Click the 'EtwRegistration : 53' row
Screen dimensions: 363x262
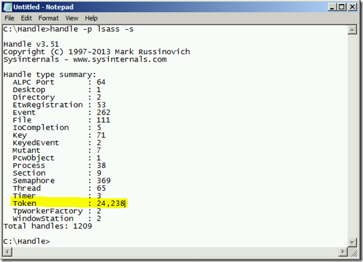(x=59, y=105)
